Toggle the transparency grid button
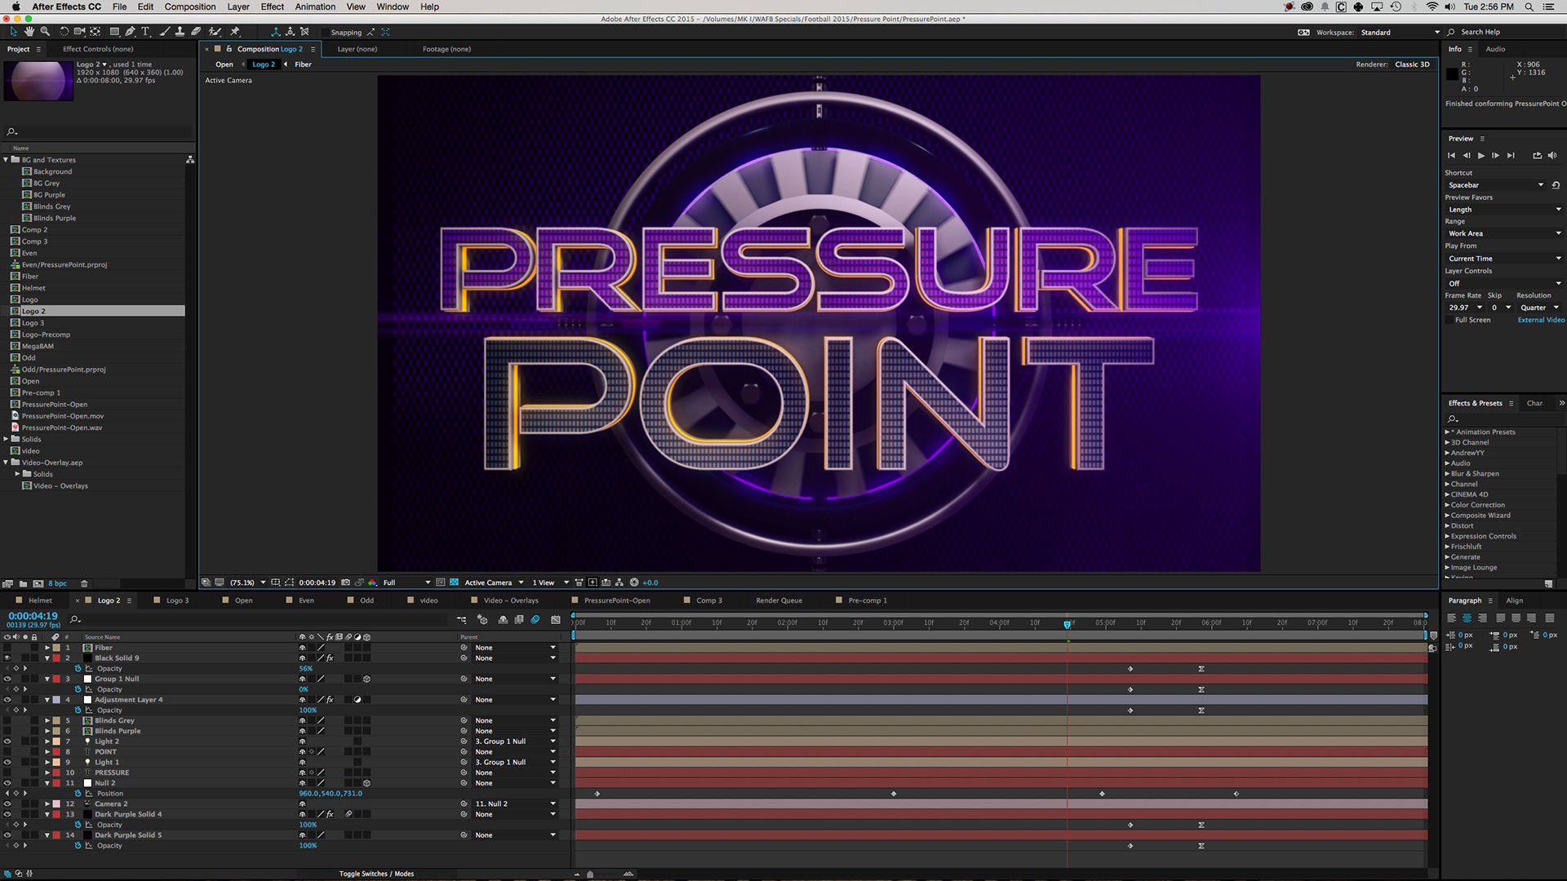This screenshot has height=881, width=1567. (454, 582)
